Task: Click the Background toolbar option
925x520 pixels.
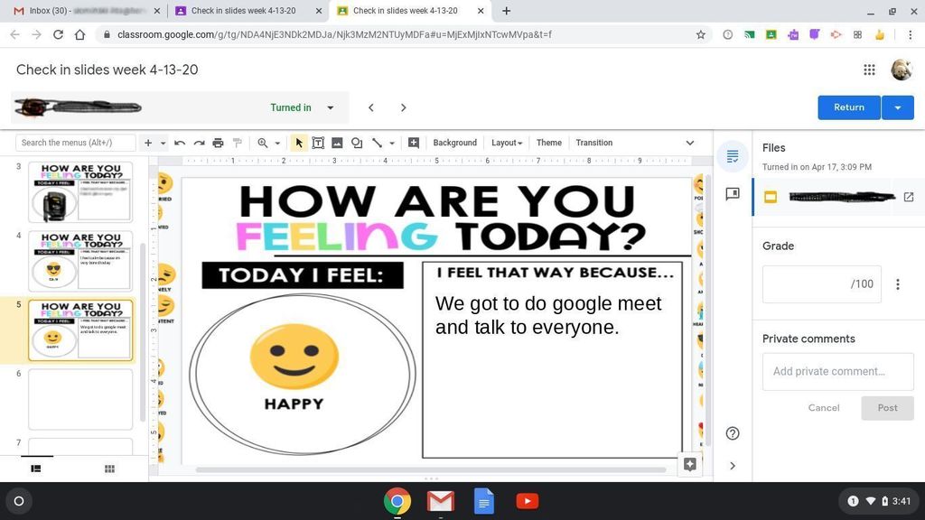Action: click(454, 143)
